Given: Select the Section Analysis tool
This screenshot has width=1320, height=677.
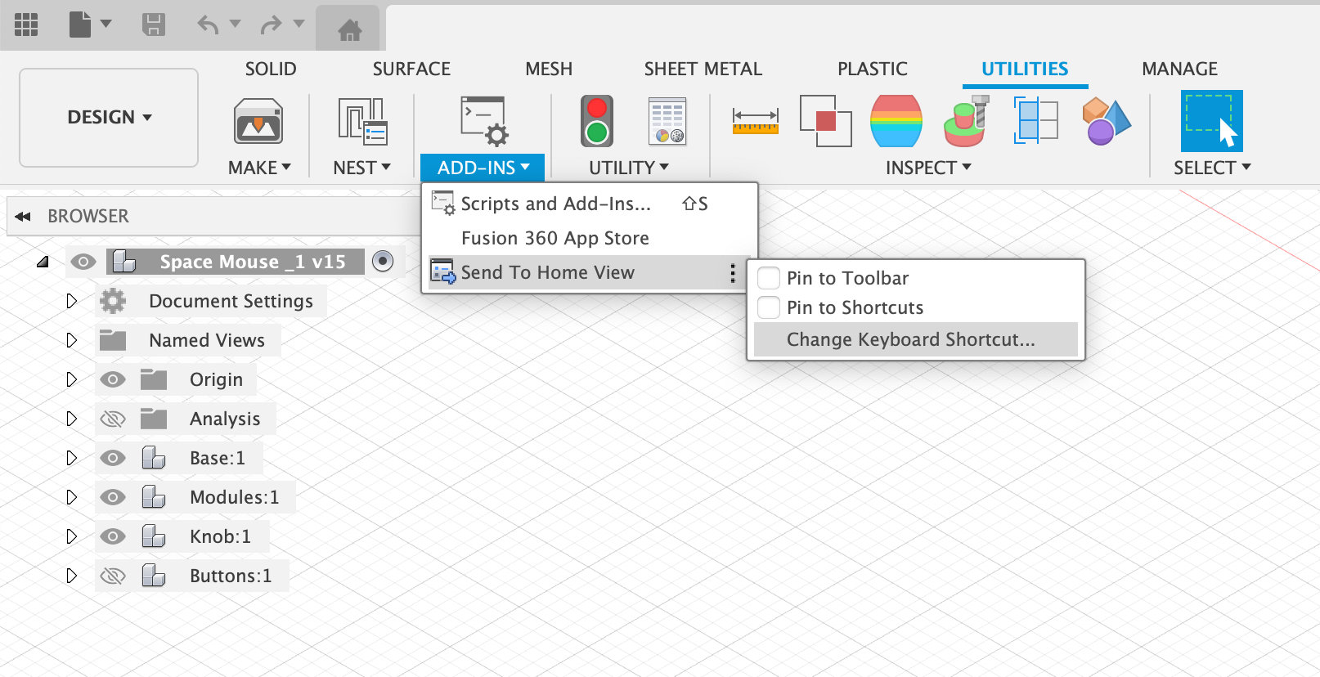Looking at the screenshot, I should pos(1035,120).
